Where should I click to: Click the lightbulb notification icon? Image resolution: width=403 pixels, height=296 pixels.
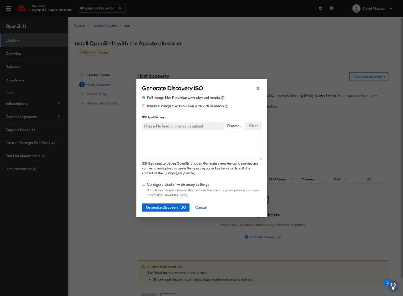pyautogui.click(x=392, y=286)
